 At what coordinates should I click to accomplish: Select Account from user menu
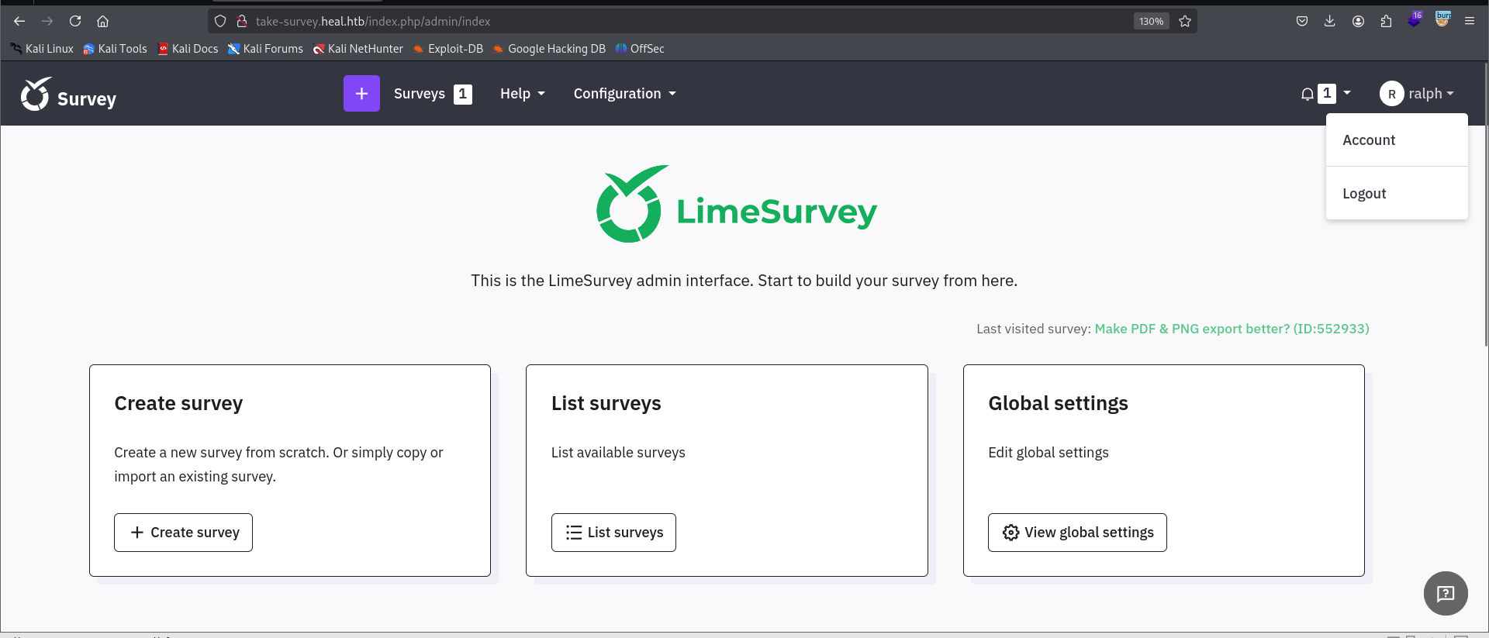coord(1397,140)
